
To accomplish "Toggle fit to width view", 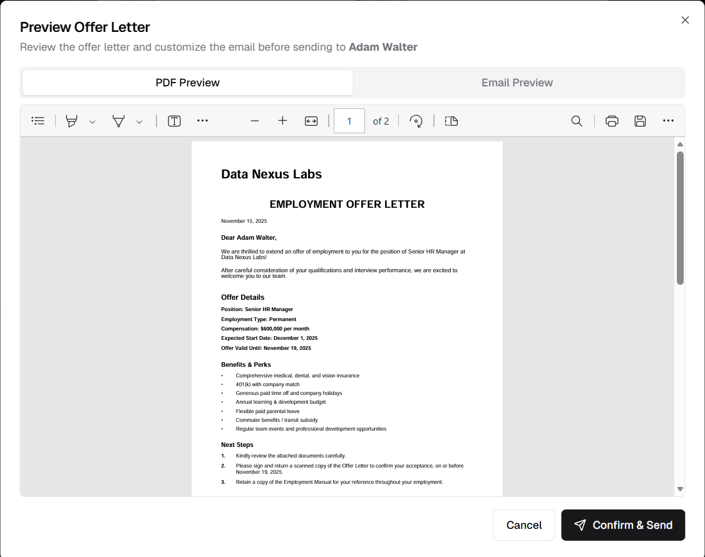I will pos(311,121).
